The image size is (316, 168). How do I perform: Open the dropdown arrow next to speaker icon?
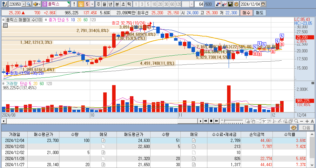point(39,4)
